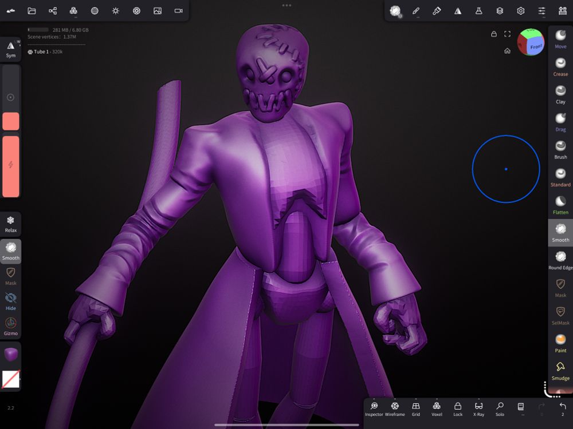
Task: Open current tool settings in the top toolbar
Action: [395, 11]
